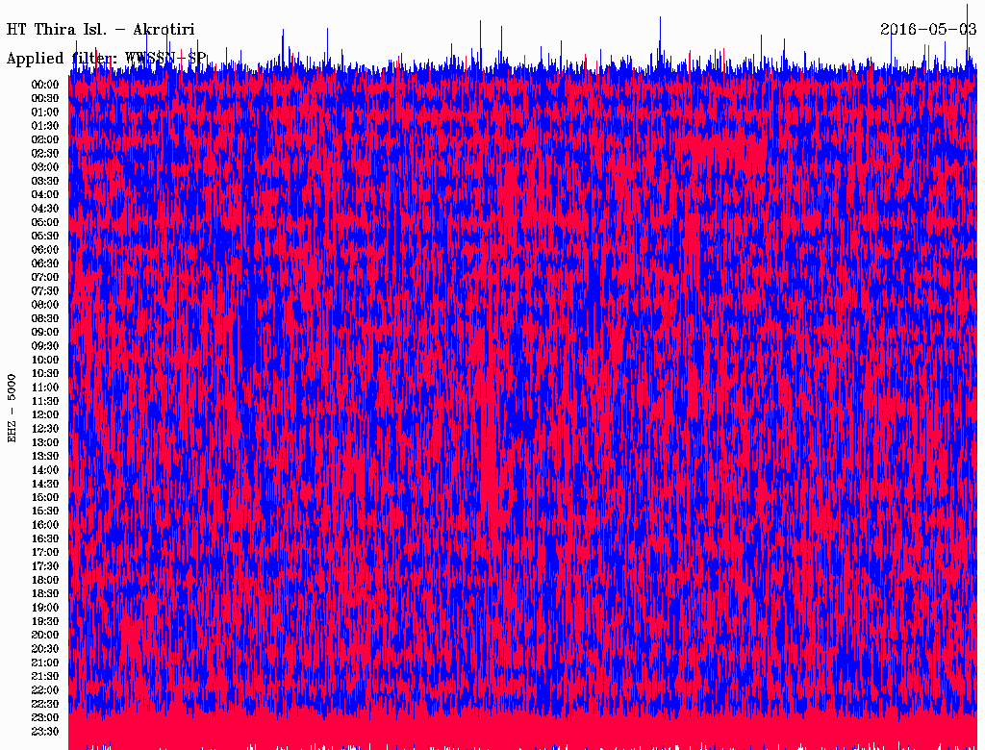Viewport: 985px width, 750px height.
Task: Click the 19:00 time label
Action: tap(45, 608)
